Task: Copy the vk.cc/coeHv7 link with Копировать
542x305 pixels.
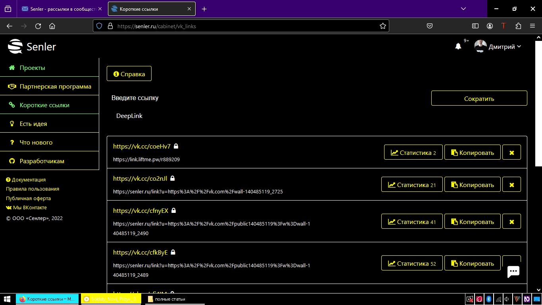Action: [472, 152]
